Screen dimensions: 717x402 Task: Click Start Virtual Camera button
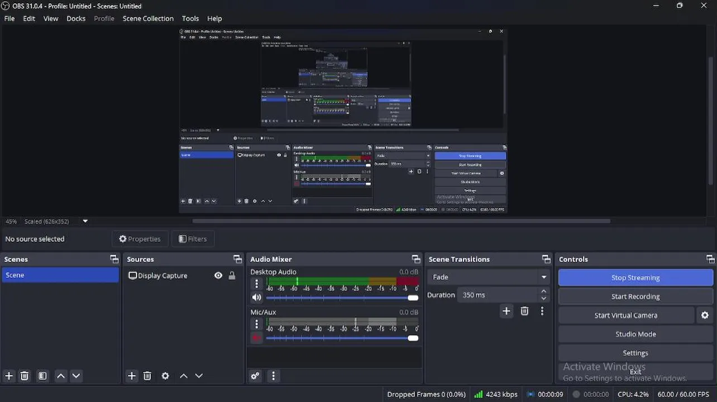pos(626,315)
